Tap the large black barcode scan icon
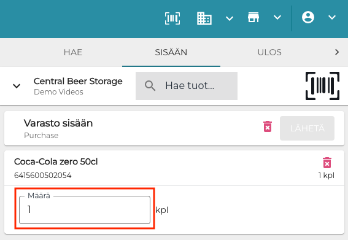 tap(322, 86)
